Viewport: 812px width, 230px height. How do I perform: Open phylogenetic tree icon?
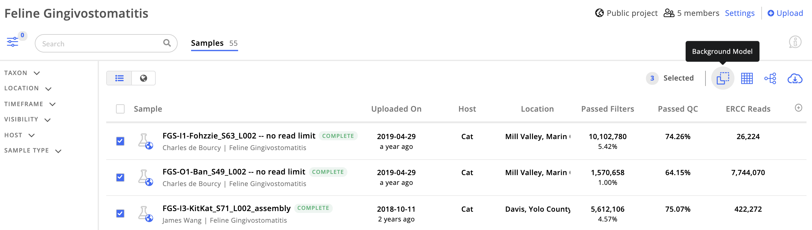coord(770,78)
